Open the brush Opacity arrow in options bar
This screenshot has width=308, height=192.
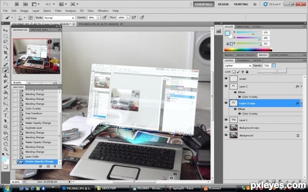coord(99,17)
